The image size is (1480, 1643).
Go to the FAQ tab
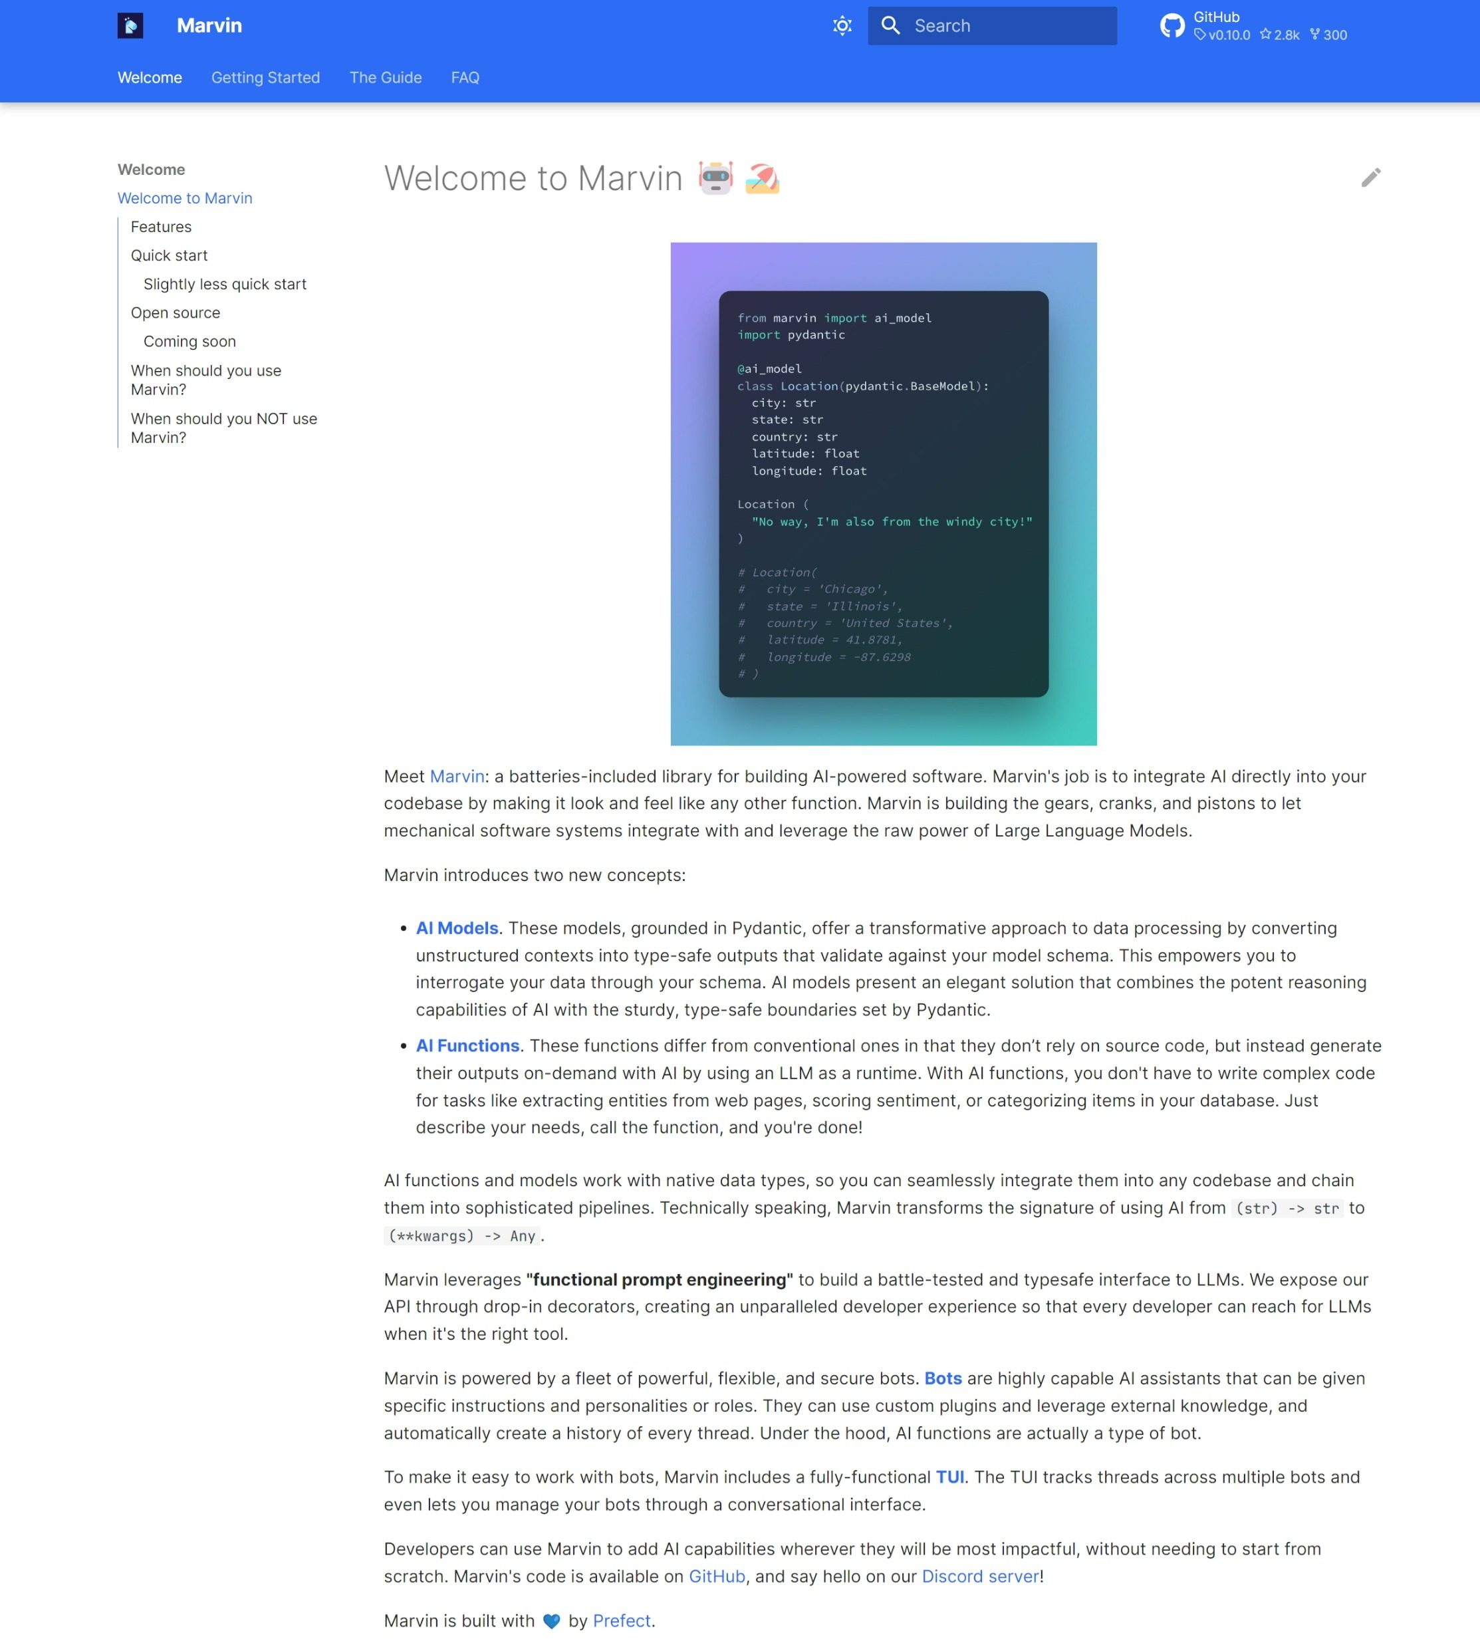coord(465,77)
